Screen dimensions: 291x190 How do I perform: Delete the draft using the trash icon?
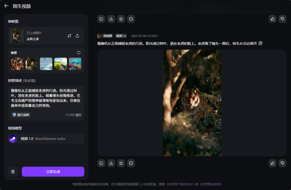[x=13, y=171]
